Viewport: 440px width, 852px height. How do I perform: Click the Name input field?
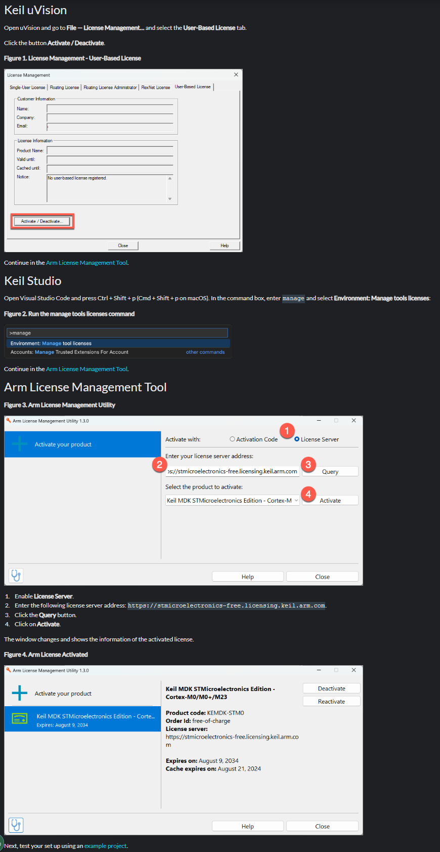click(110, 109)
